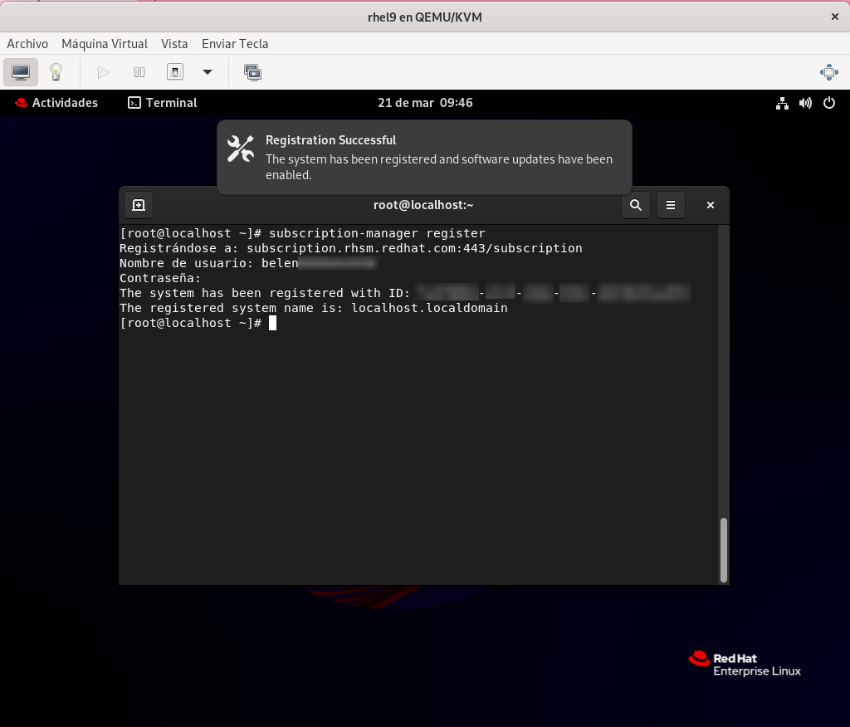The image size is (850, 727).
Task: Open the clock showing 21 de mar 09:46
Action: [424, 103]
